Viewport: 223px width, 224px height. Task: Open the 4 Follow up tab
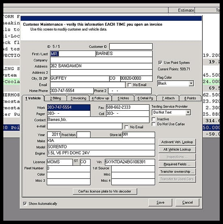(x=100, y=98)
